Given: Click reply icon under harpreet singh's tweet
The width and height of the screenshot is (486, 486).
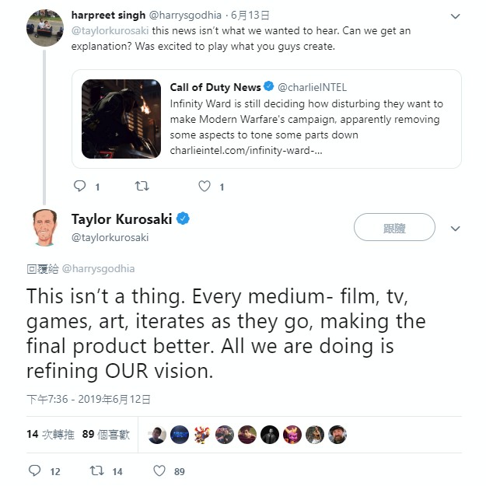Looking at the screenshot, I should pos(79,187).
